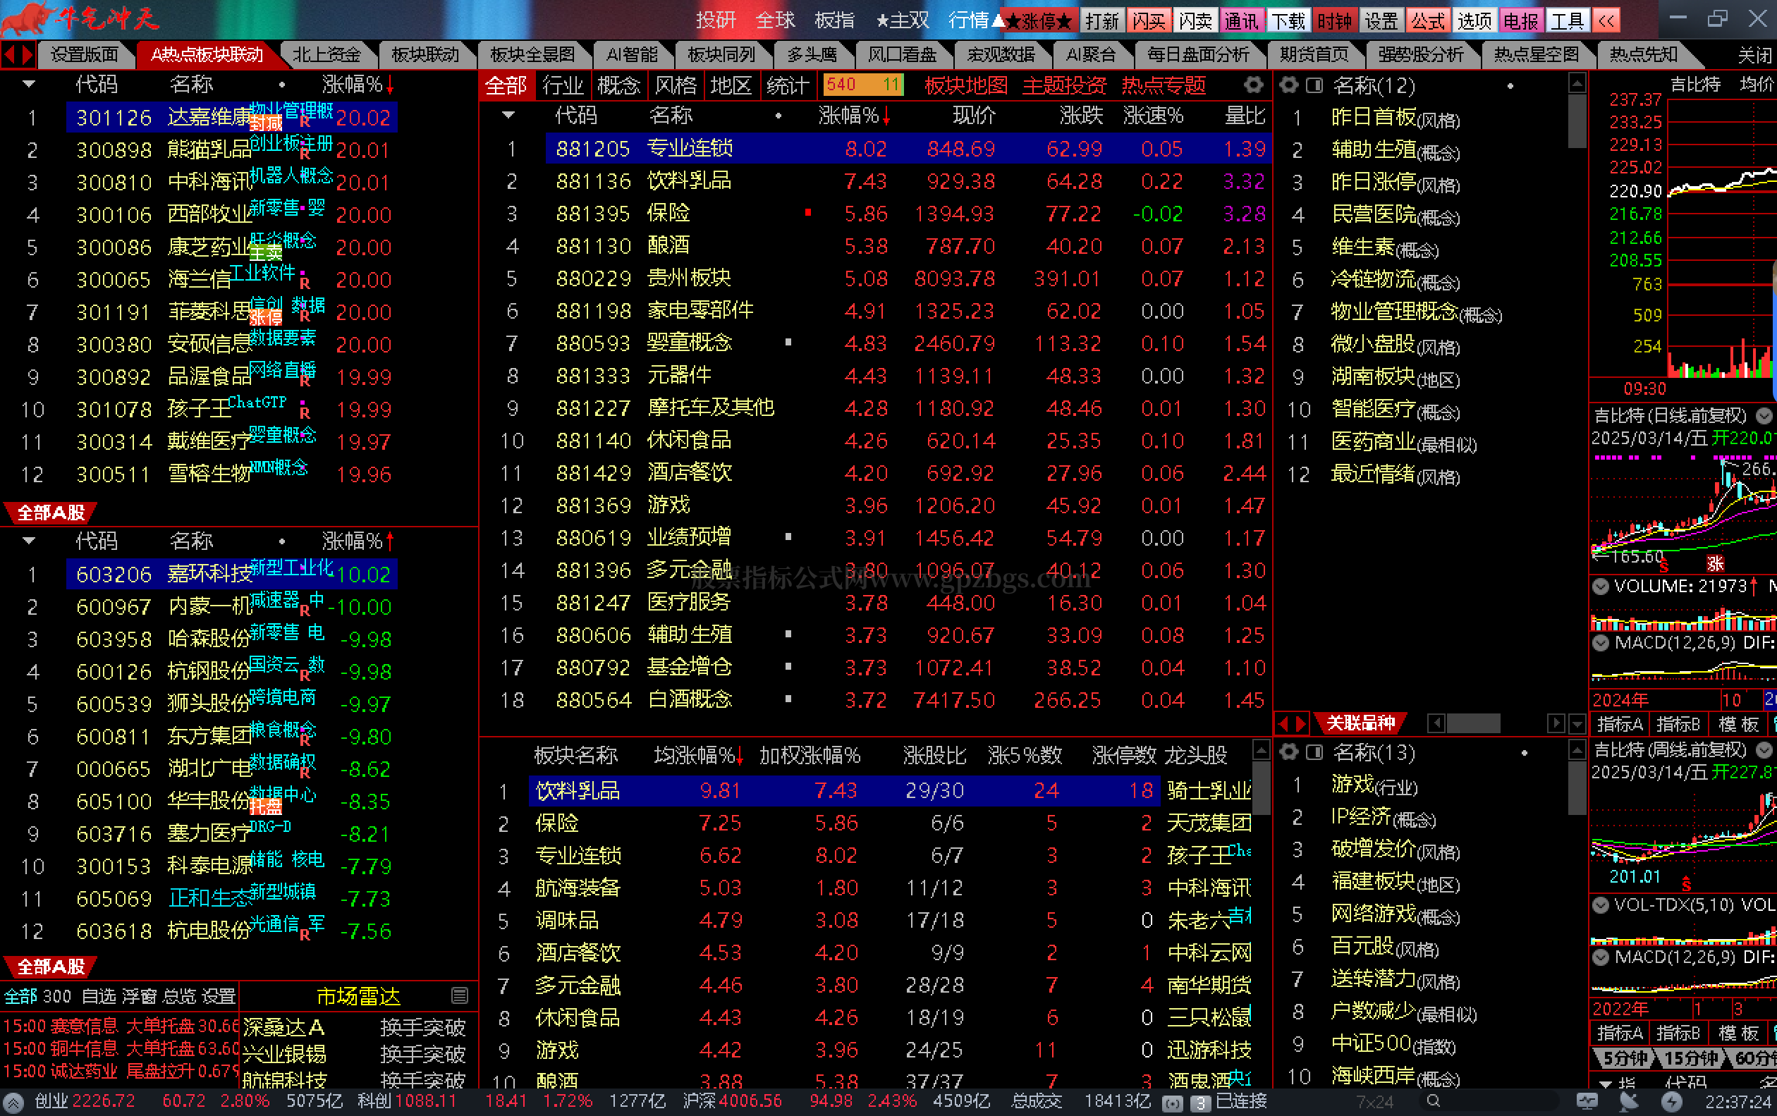Open the monitor icon in the status bar
The width and height of the screenshot is (1777, 1116).
[x=1587, y=1101]
